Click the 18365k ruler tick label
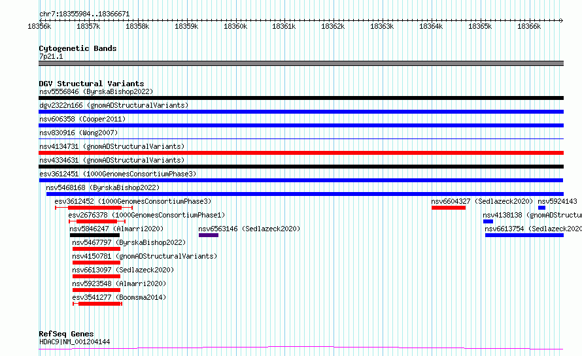This screenshot has height=356, width=582. (x=480, y=26)
